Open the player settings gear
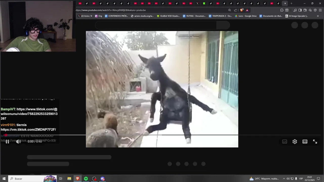 295,142
